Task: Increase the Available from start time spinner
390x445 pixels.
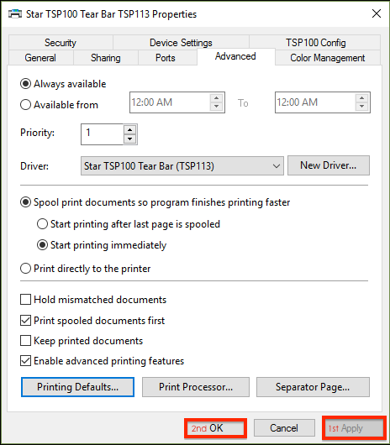Action: [x=217, y=98]
